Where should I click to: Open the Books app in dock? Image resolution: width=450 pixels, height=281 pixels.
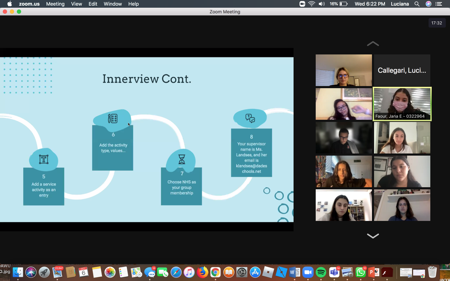(x=229, y=272)
